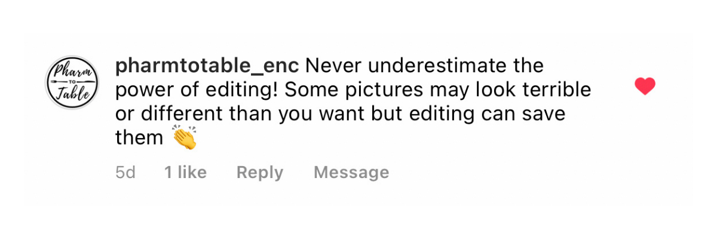Image resolution: width=717 pixels, height=239 pixels.
Task: Message the commenter pharmtotable_enc
Action: [x=351, y=173]
